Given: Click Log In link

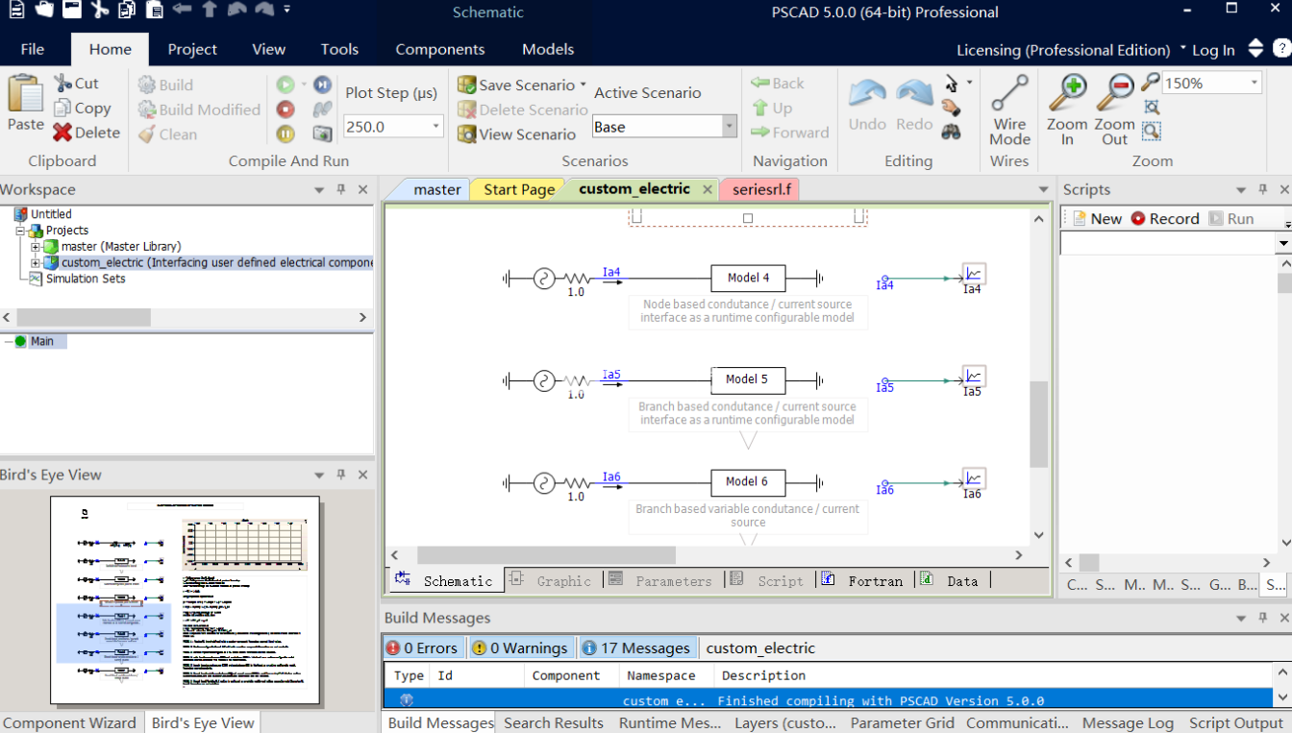Looking at the screenshot, I should coord(1213,50).
